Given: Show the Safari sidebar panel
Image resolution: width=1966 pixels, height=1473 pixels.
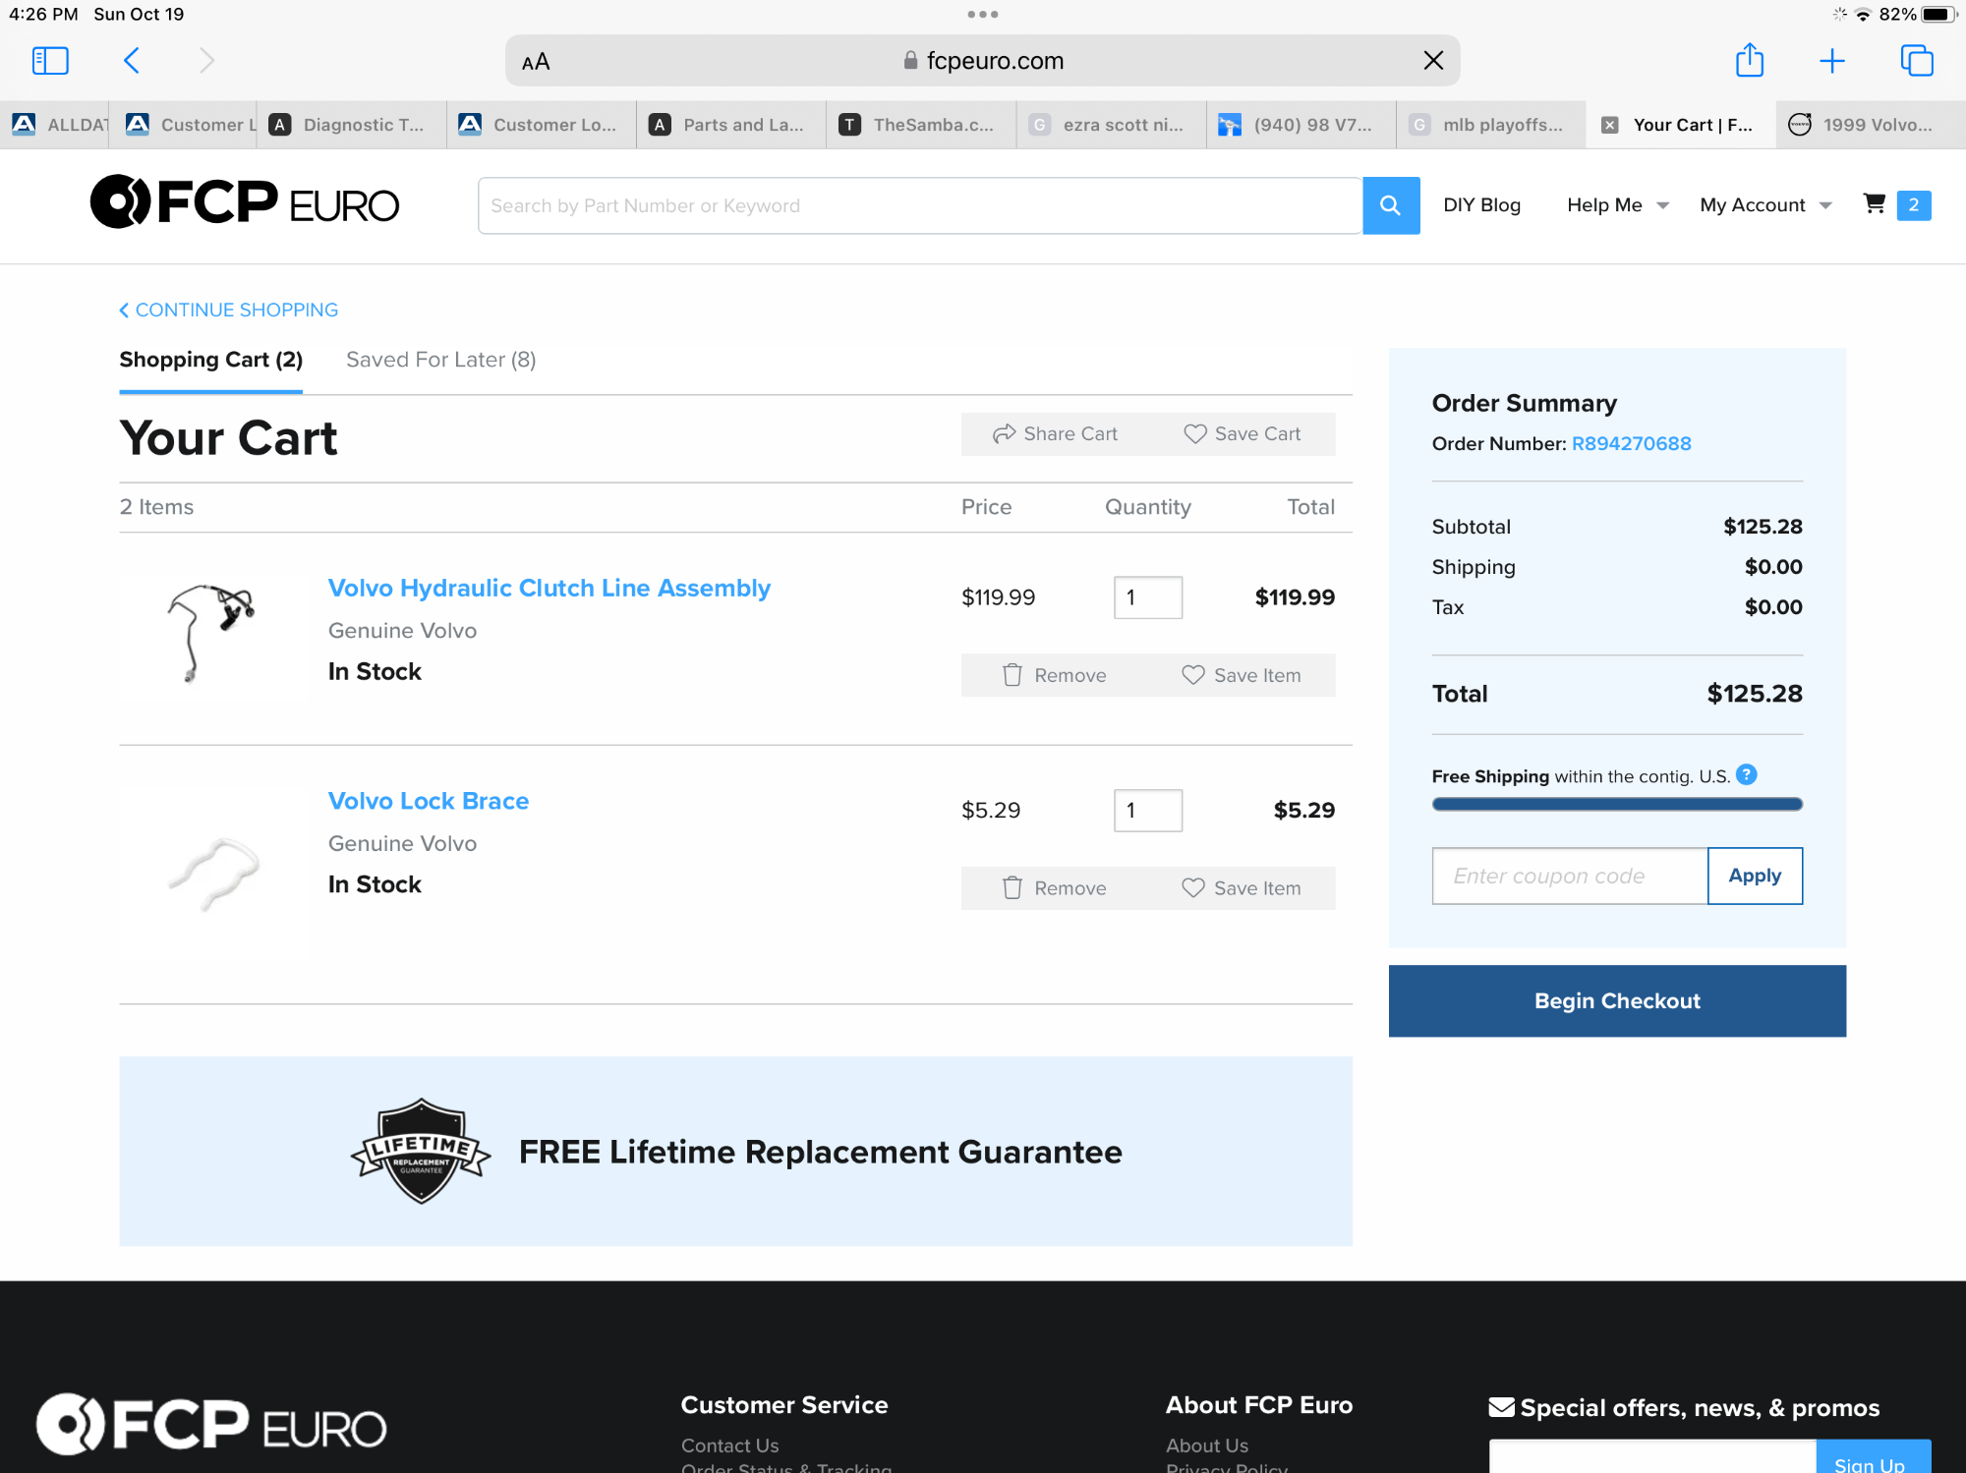Looking at the screenshot, I should click(x=50, y=61).
